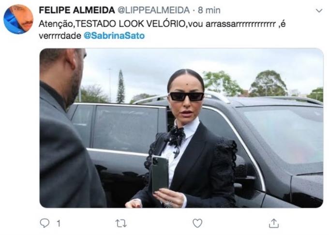Click the reply speech bubble icon
The height and width of the screenshot is (235, 329).
click(45, 223)
